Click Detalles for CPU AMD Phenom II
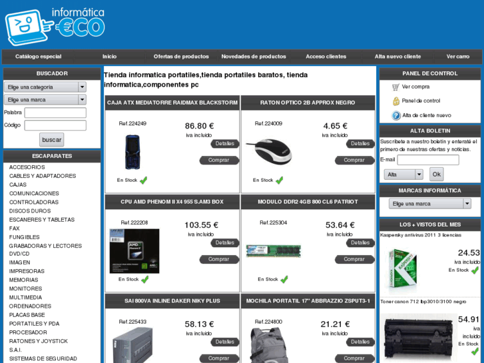This screenshot has width=484, height=363. [225, 243]
